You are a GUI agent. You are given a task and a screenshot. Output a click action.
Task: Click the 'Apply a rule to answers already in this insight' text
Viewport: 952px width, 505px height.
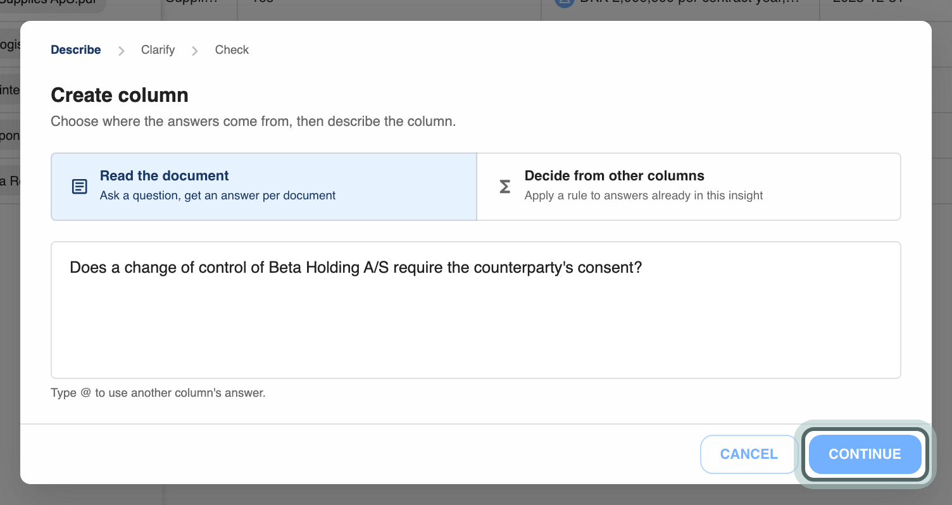click(x=644, y=196)
